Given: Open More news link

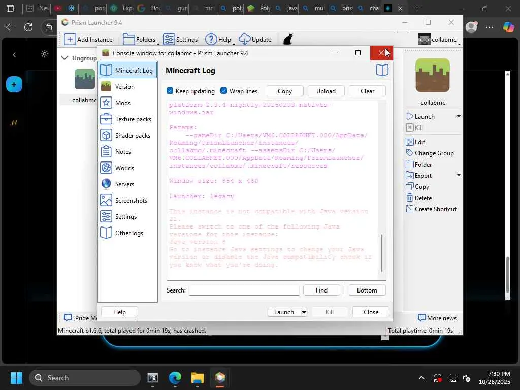Looking at the screenshot, I should point(437,318).
